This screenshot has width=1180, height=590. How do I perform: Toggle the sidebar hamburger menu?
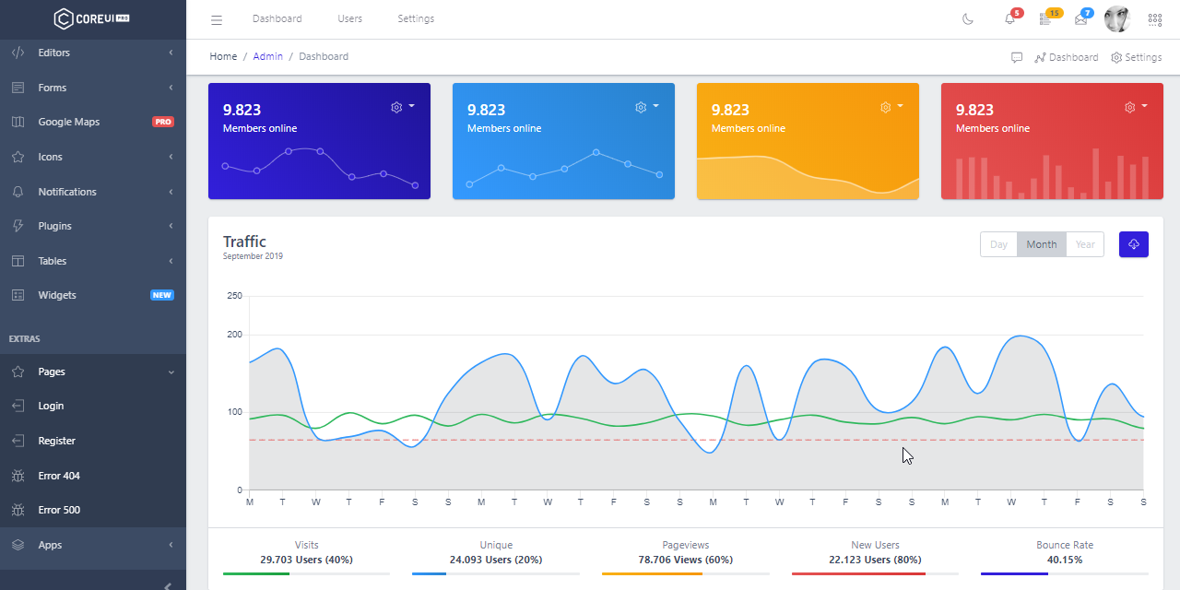click(217, 19)
